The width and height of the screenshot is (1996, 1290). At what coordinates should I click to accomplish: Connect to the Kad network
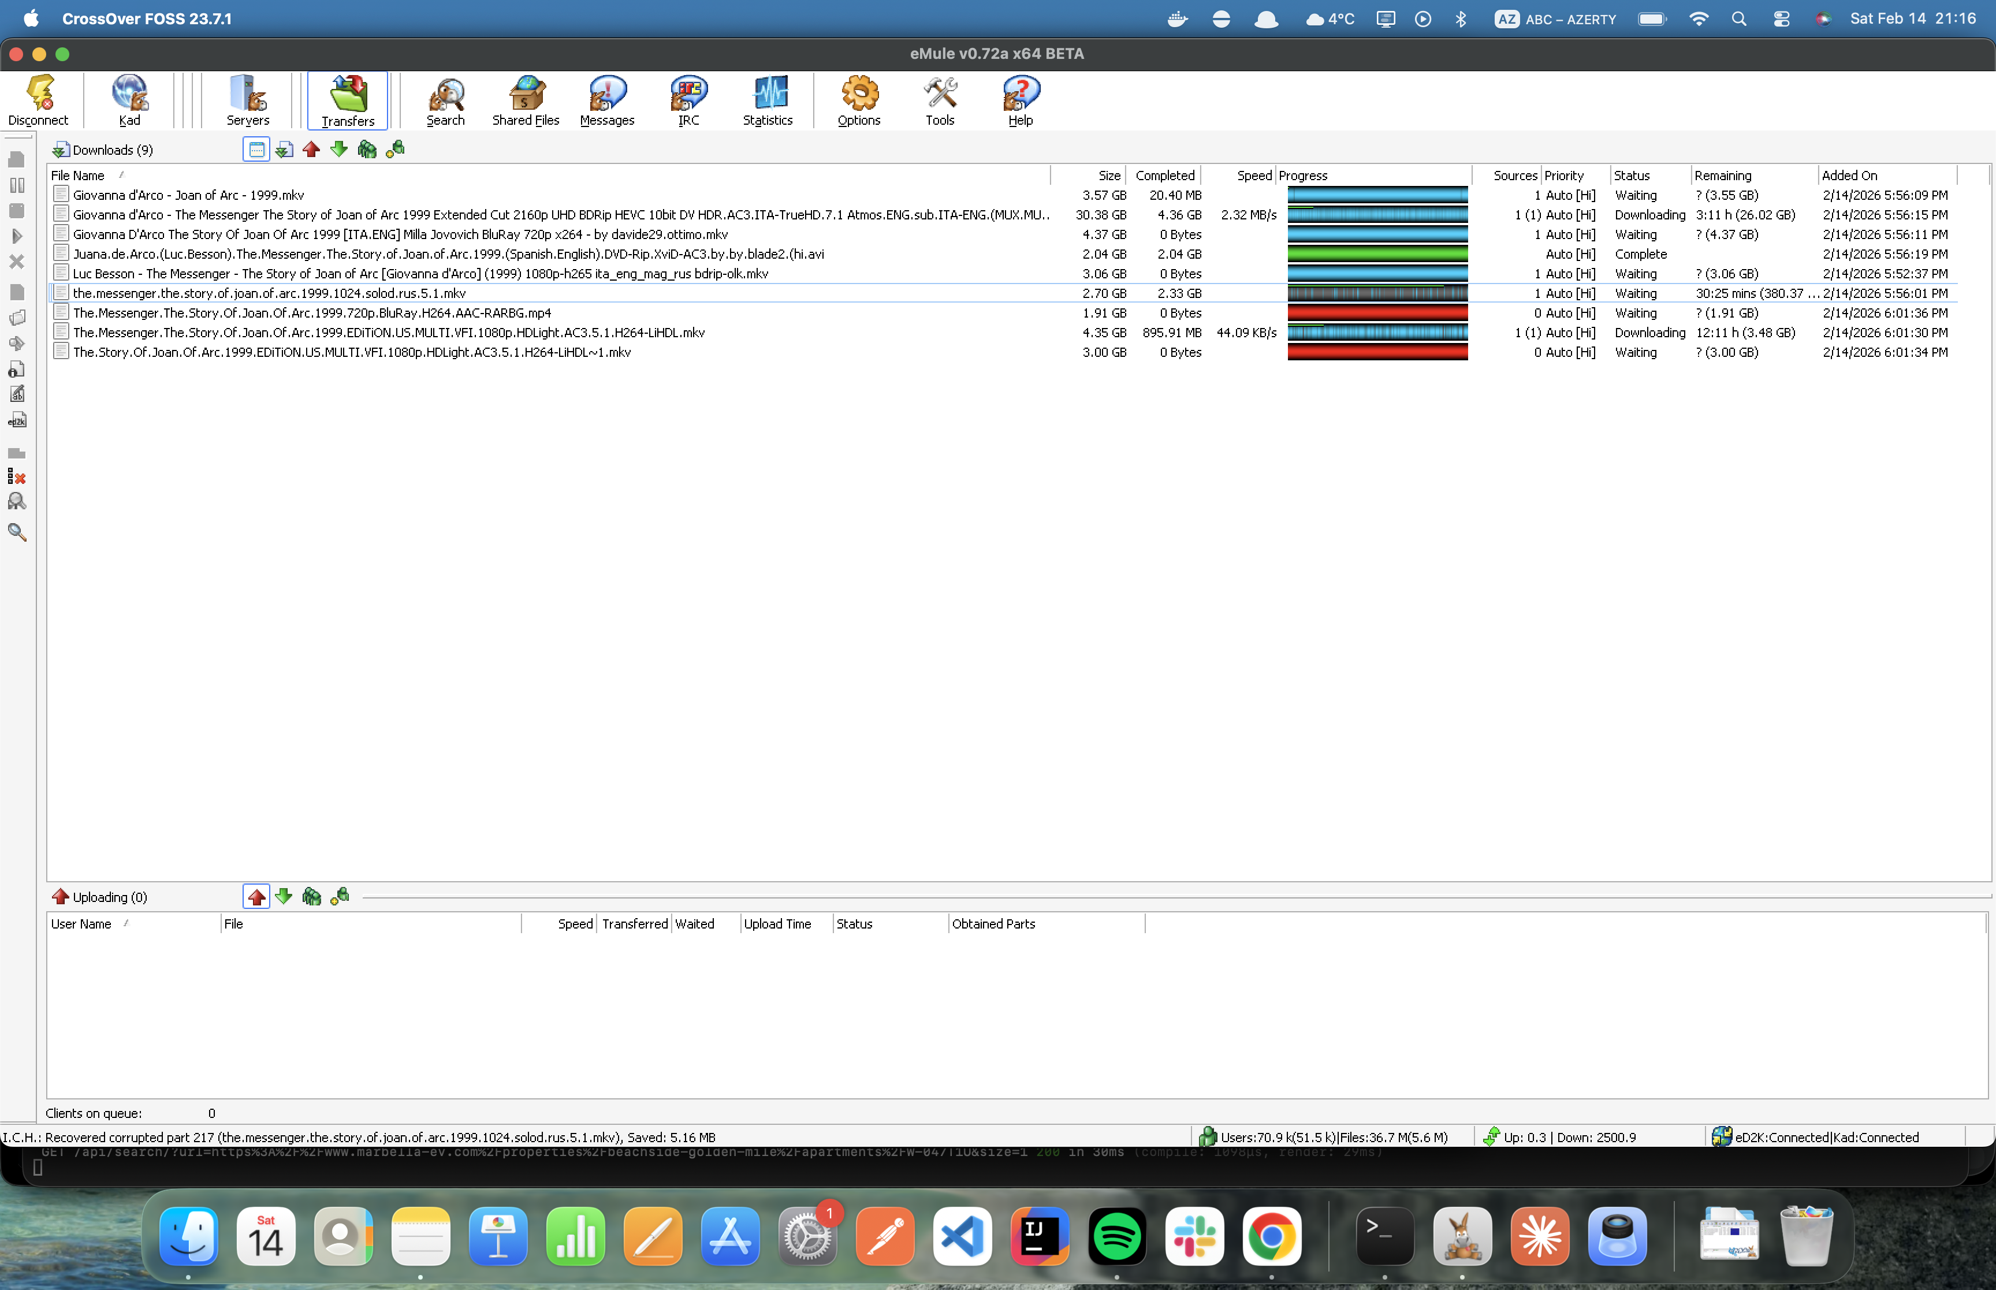tap(129, 100)
